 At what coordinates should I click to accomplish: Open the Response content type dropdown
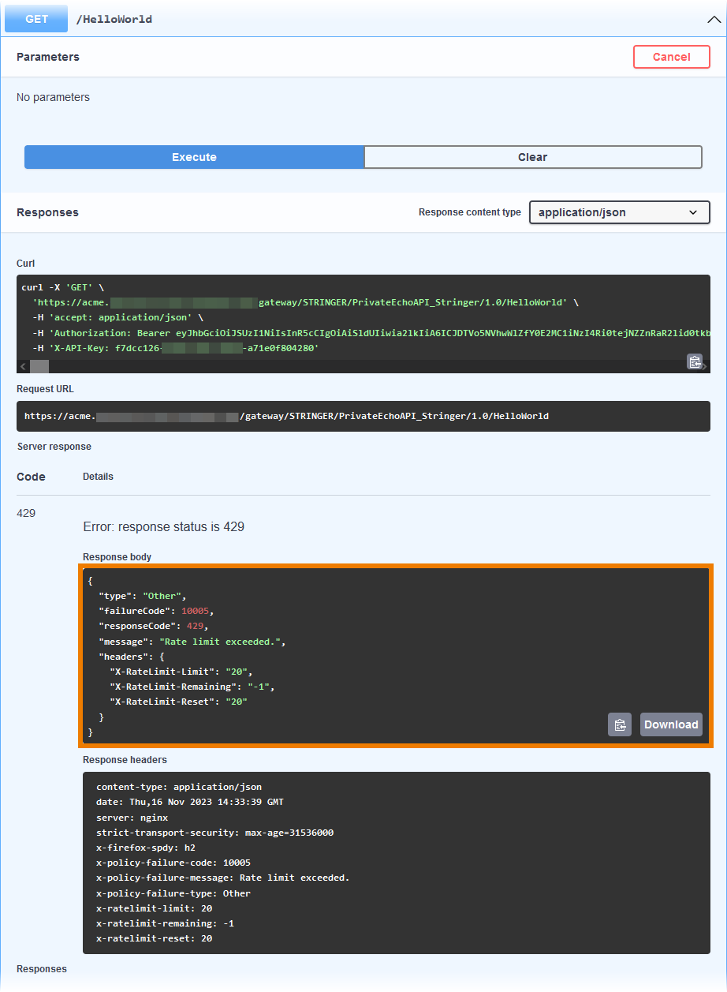620,212
